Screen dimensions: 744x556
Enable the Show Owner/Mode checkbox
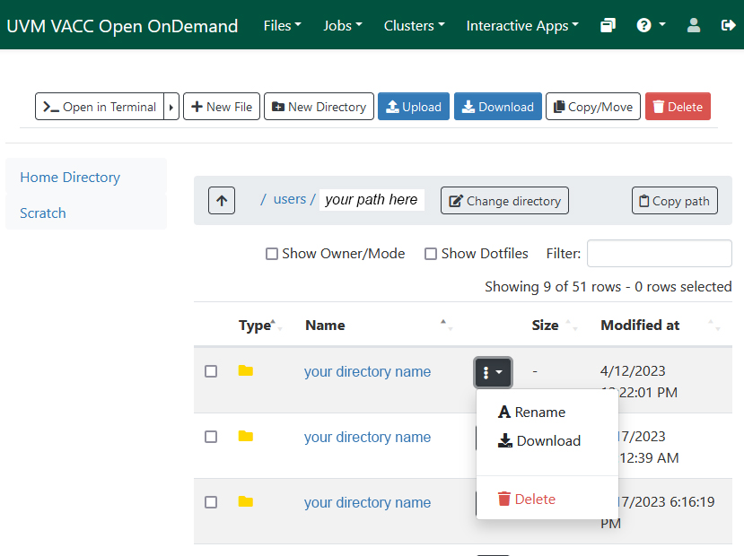[x=272, y=254]
